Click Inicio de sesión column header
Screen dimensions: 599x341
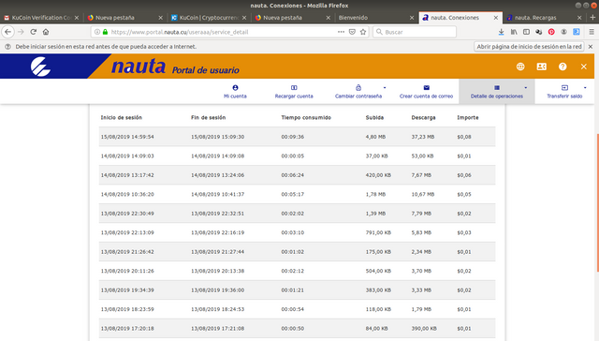coord(122,118)
